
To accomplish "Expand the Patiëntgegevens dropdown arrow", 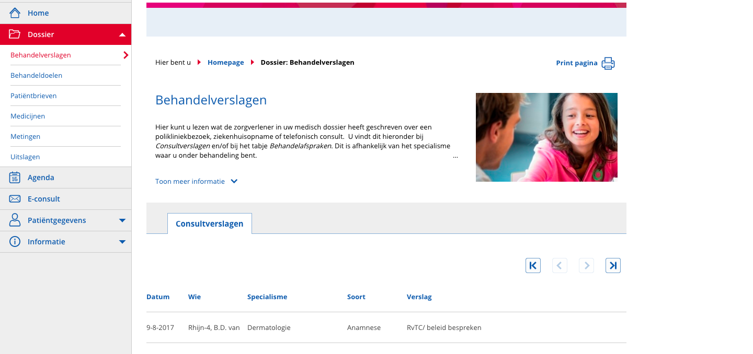I will click(122, 221).
